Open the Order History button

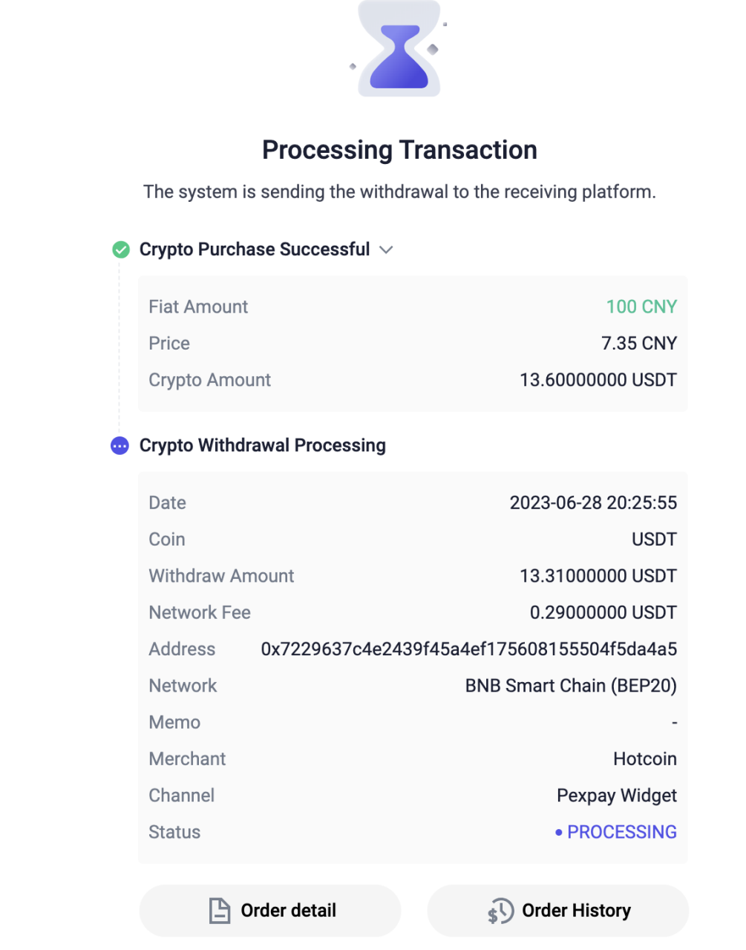coord(557,911)
